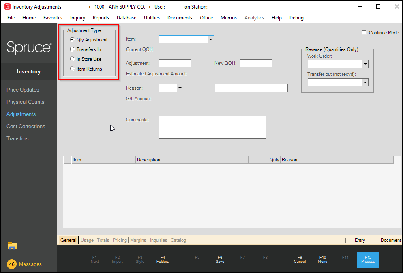Switch to the General tab
The image size is (403, 273).
point(69,240)
